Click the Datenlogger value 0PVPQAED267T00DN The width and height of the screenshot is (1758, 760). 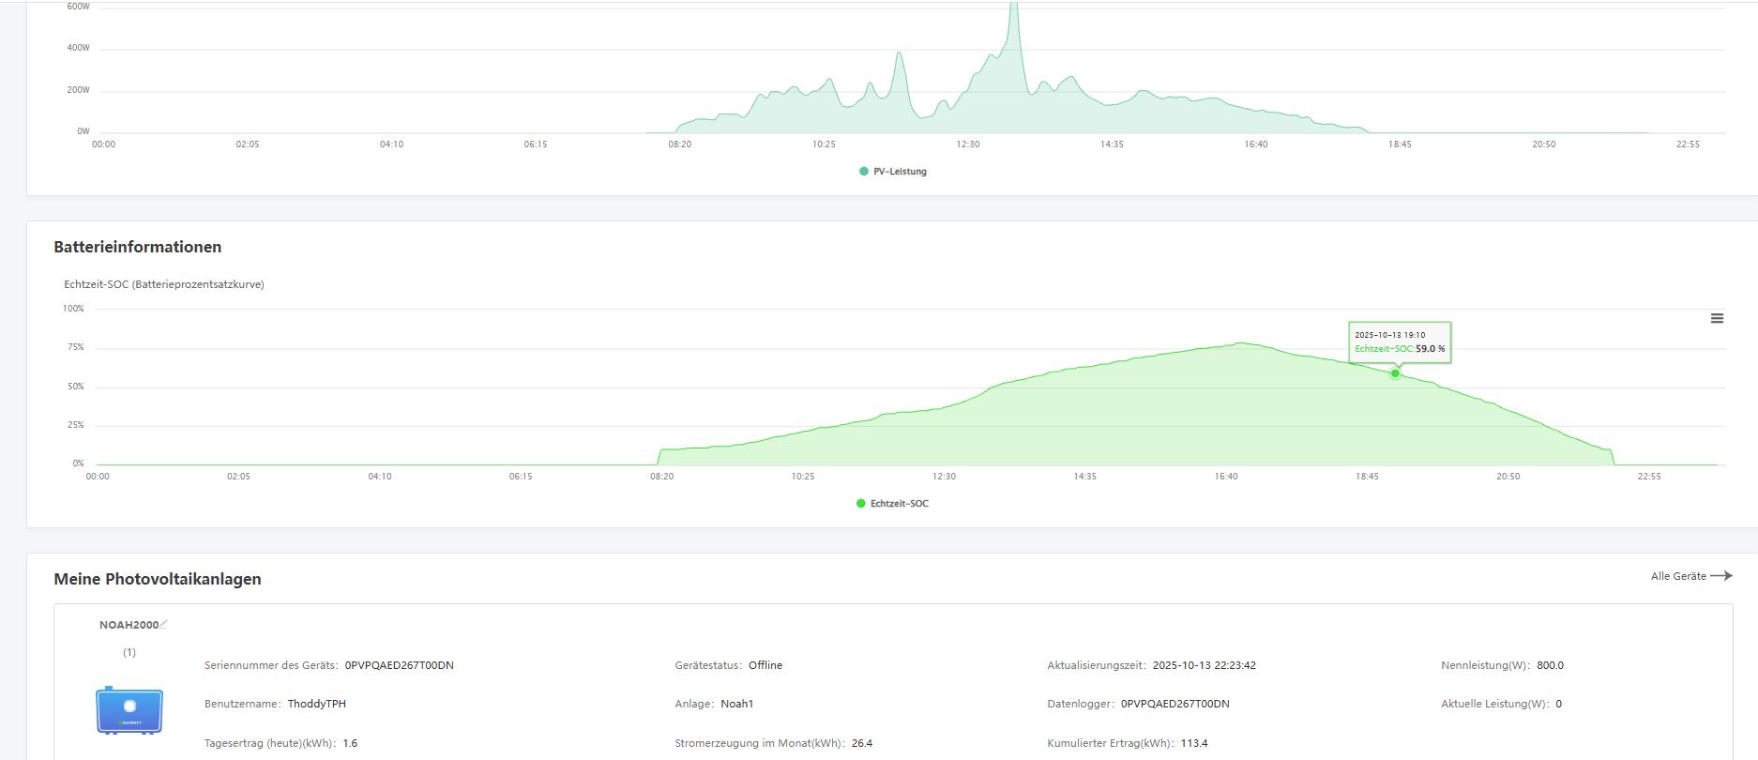(1175, 704)
